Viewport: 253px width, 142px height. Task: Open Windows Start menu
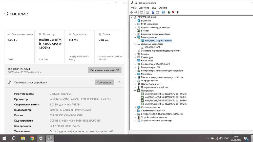click(4, 138)
